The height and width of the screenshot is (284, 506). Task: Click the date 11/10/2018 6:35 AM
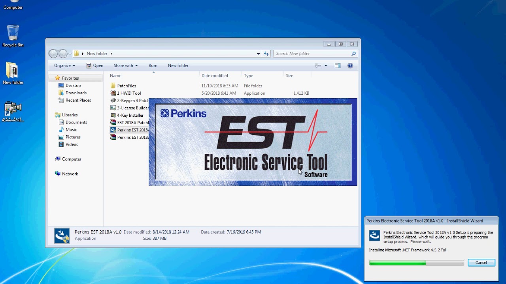click(220, 86)
